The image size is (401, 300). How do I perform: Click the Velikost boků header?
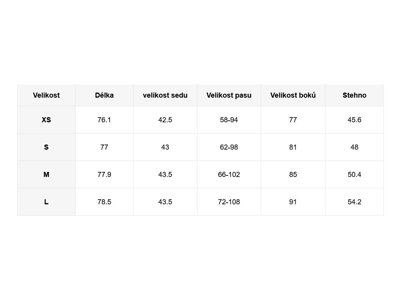(x=293, y=95)
